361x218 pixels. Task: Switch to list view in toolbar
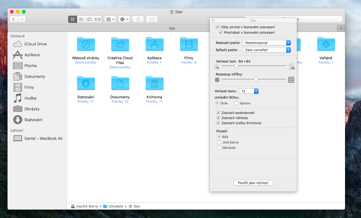click(x=81, y=19)
